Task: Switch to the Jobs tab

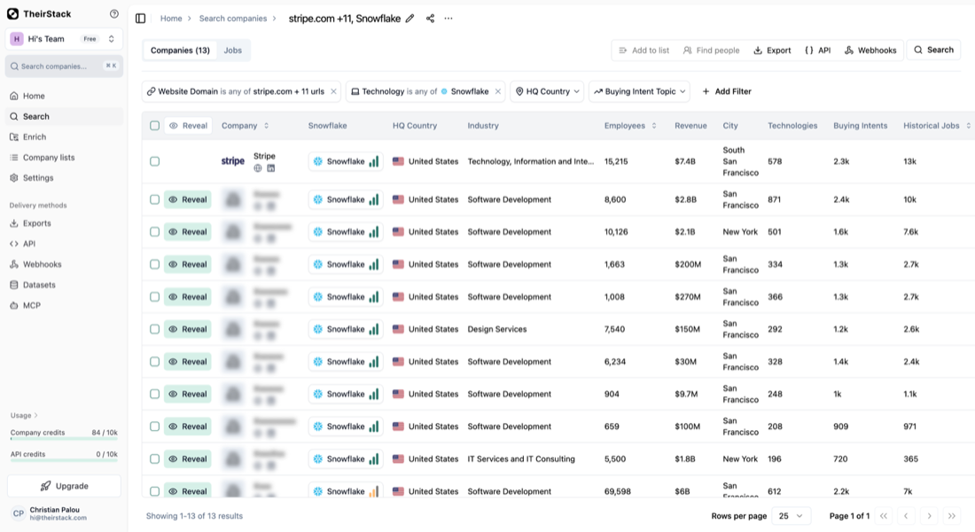Action: click(x=232, y=51)
